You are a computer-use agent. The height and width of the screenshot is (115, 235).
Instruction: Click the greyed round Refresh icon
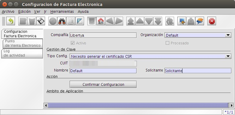[x=53, y=21]
